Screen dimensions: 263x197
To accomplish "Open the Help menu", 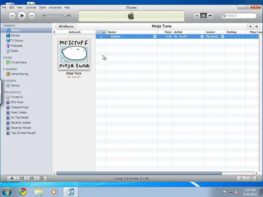I will pyautogui.click(x=67, y=7).
